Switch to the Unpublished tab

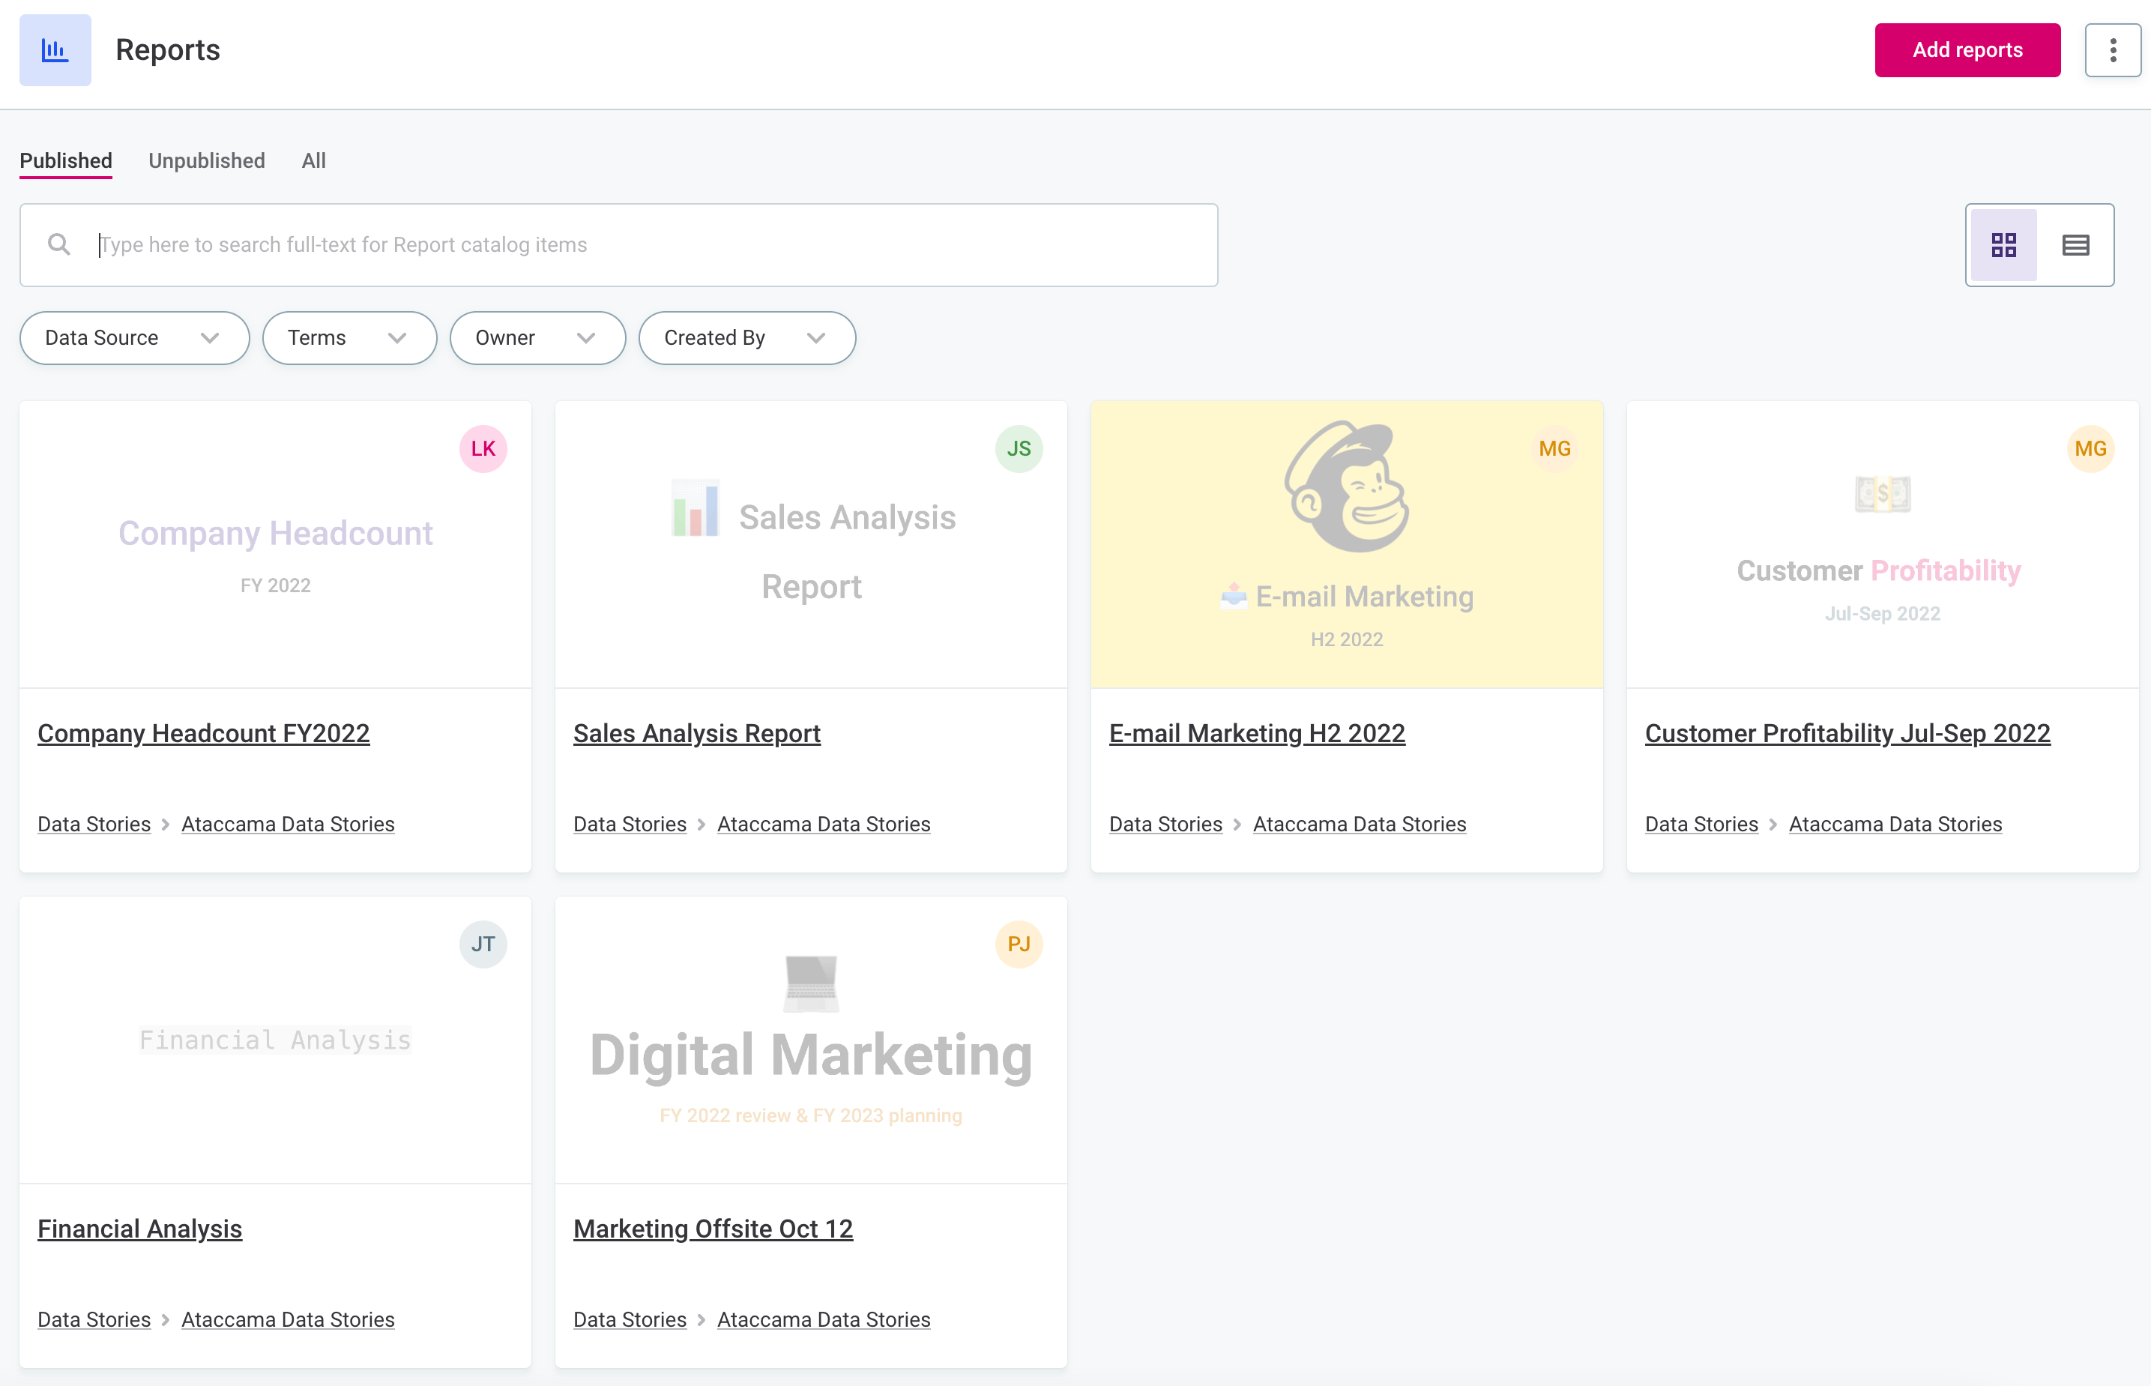pos(206,160)
